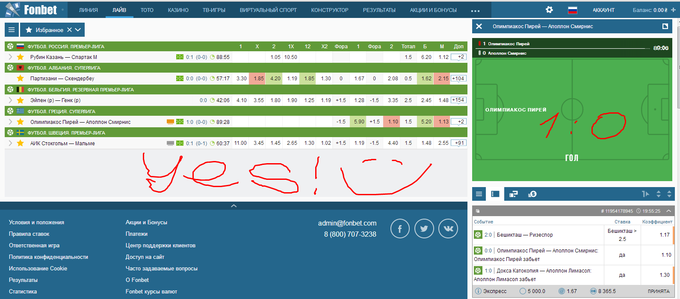
Task: Open Правила ставок footer link
Action: 29,234
